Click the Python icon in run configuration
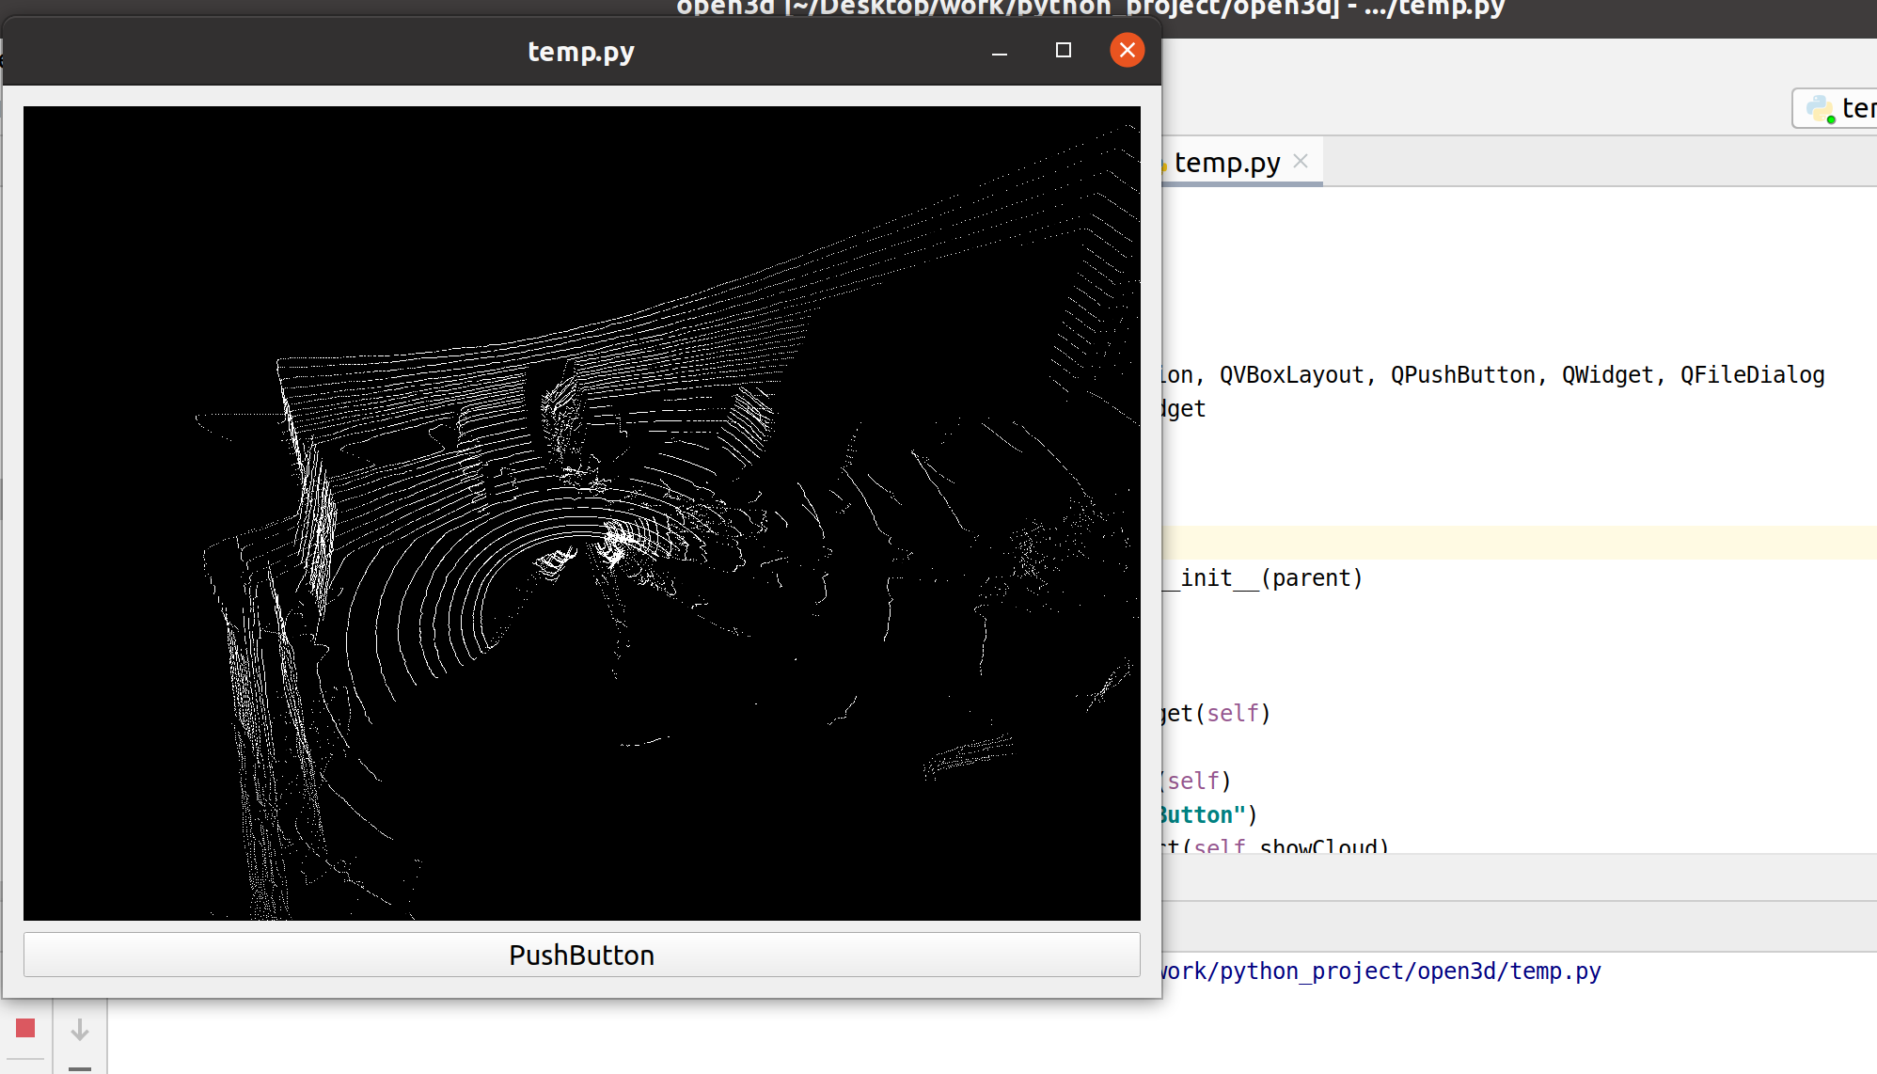The width and height of the screenshot is (1877, 1074). tap(1820, 108)
